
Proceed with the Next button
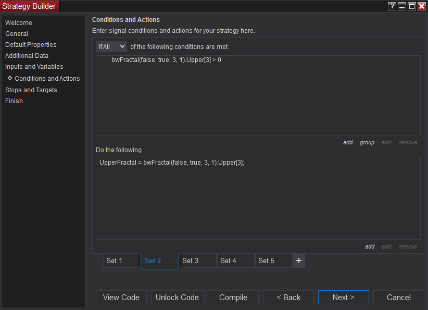(344, 297)
